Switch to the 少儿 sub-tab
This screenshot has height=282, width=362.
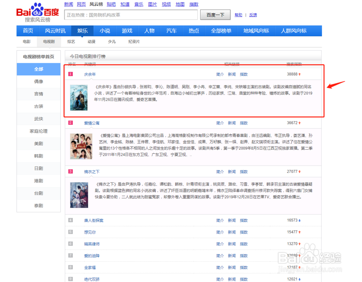coord(112,42)
